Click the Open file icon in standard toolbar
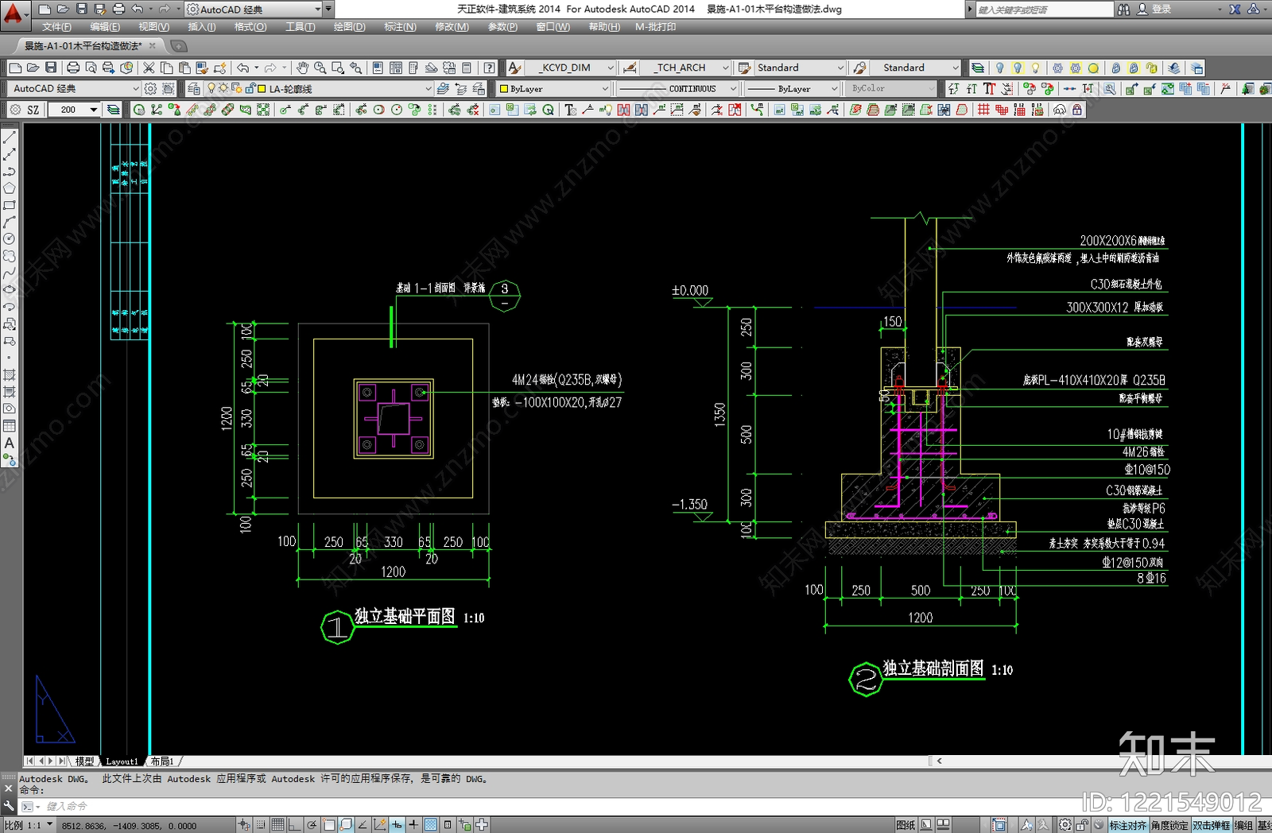This screenshot has width=1272, height=833. tap(33, 68)
